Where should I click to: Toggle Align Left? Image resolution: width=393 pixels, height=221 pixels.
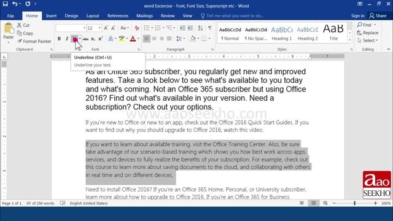pyautogui.click(x=147, y=39)
